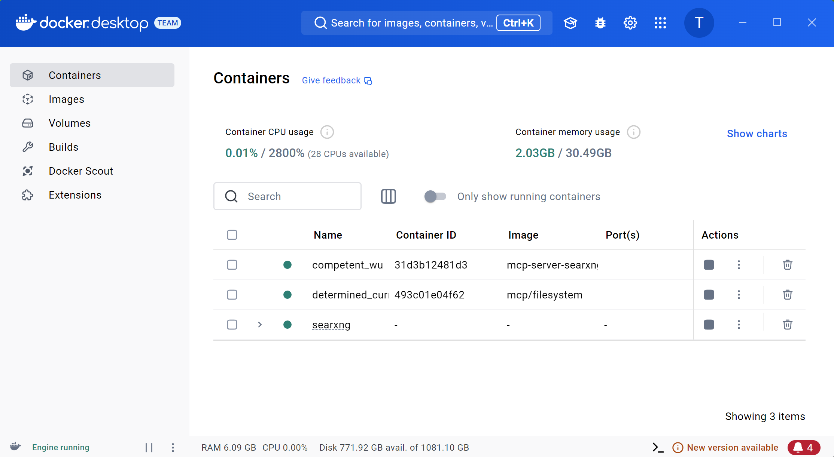Click the Troubleshoot bug icon
Screen dimensions: 834x457
click(x=600, y=23)
